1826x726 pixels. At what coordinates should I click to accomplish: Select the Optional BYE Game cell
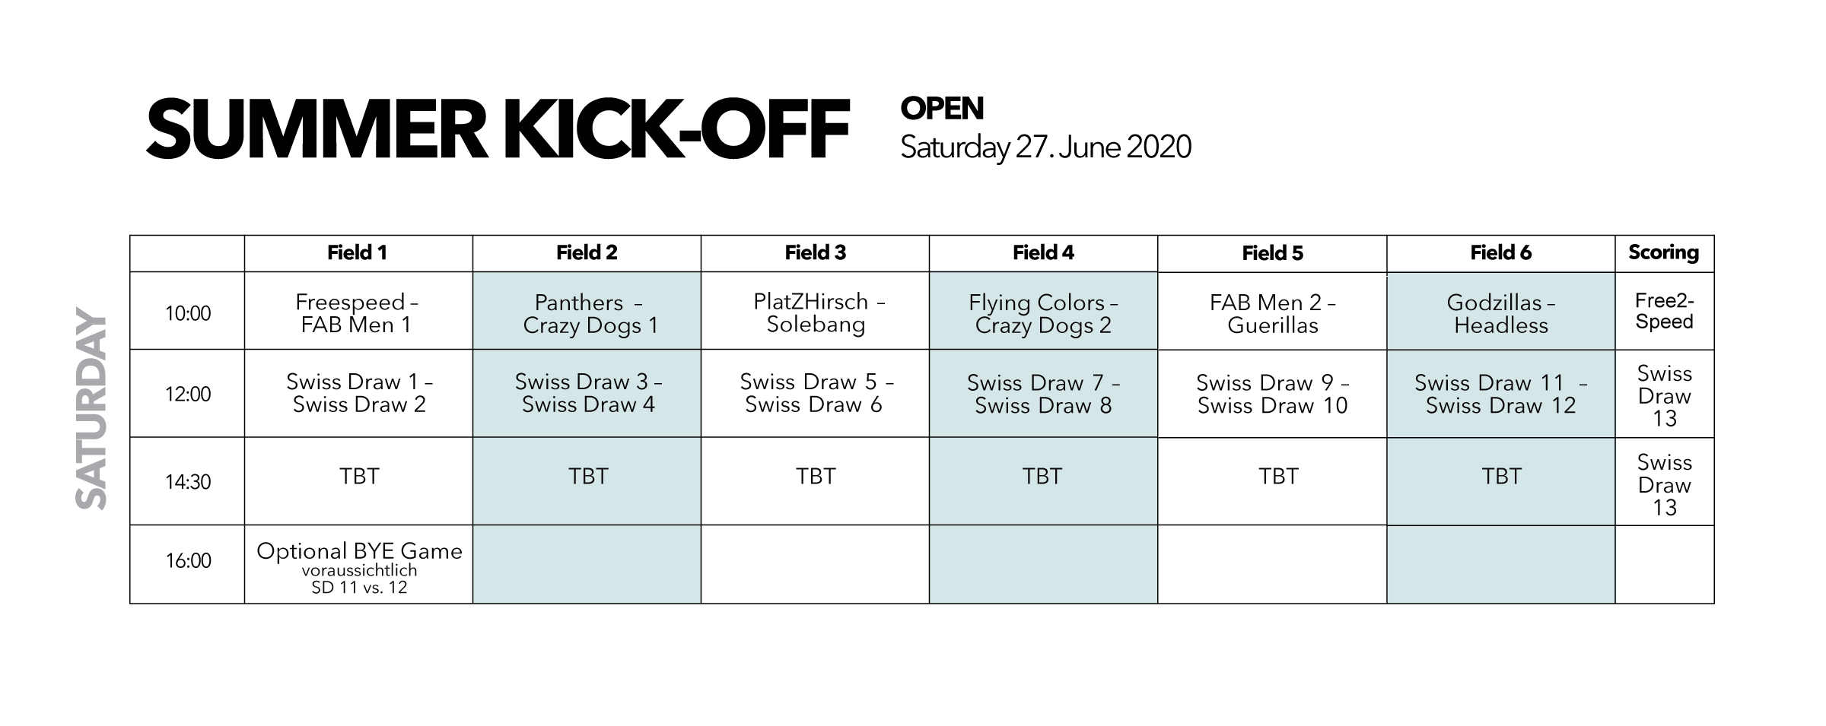(x=359, y=567)
